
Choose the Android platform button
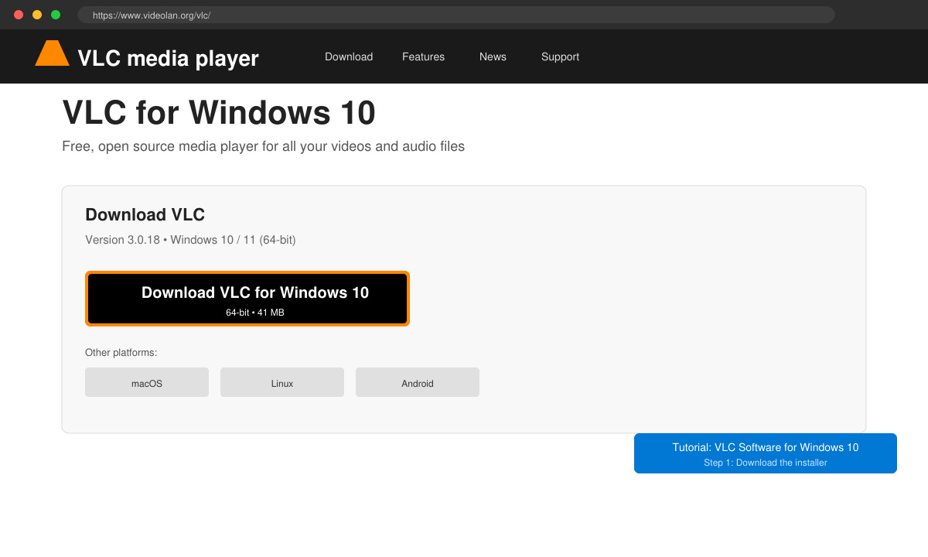(x=418, y=382)
